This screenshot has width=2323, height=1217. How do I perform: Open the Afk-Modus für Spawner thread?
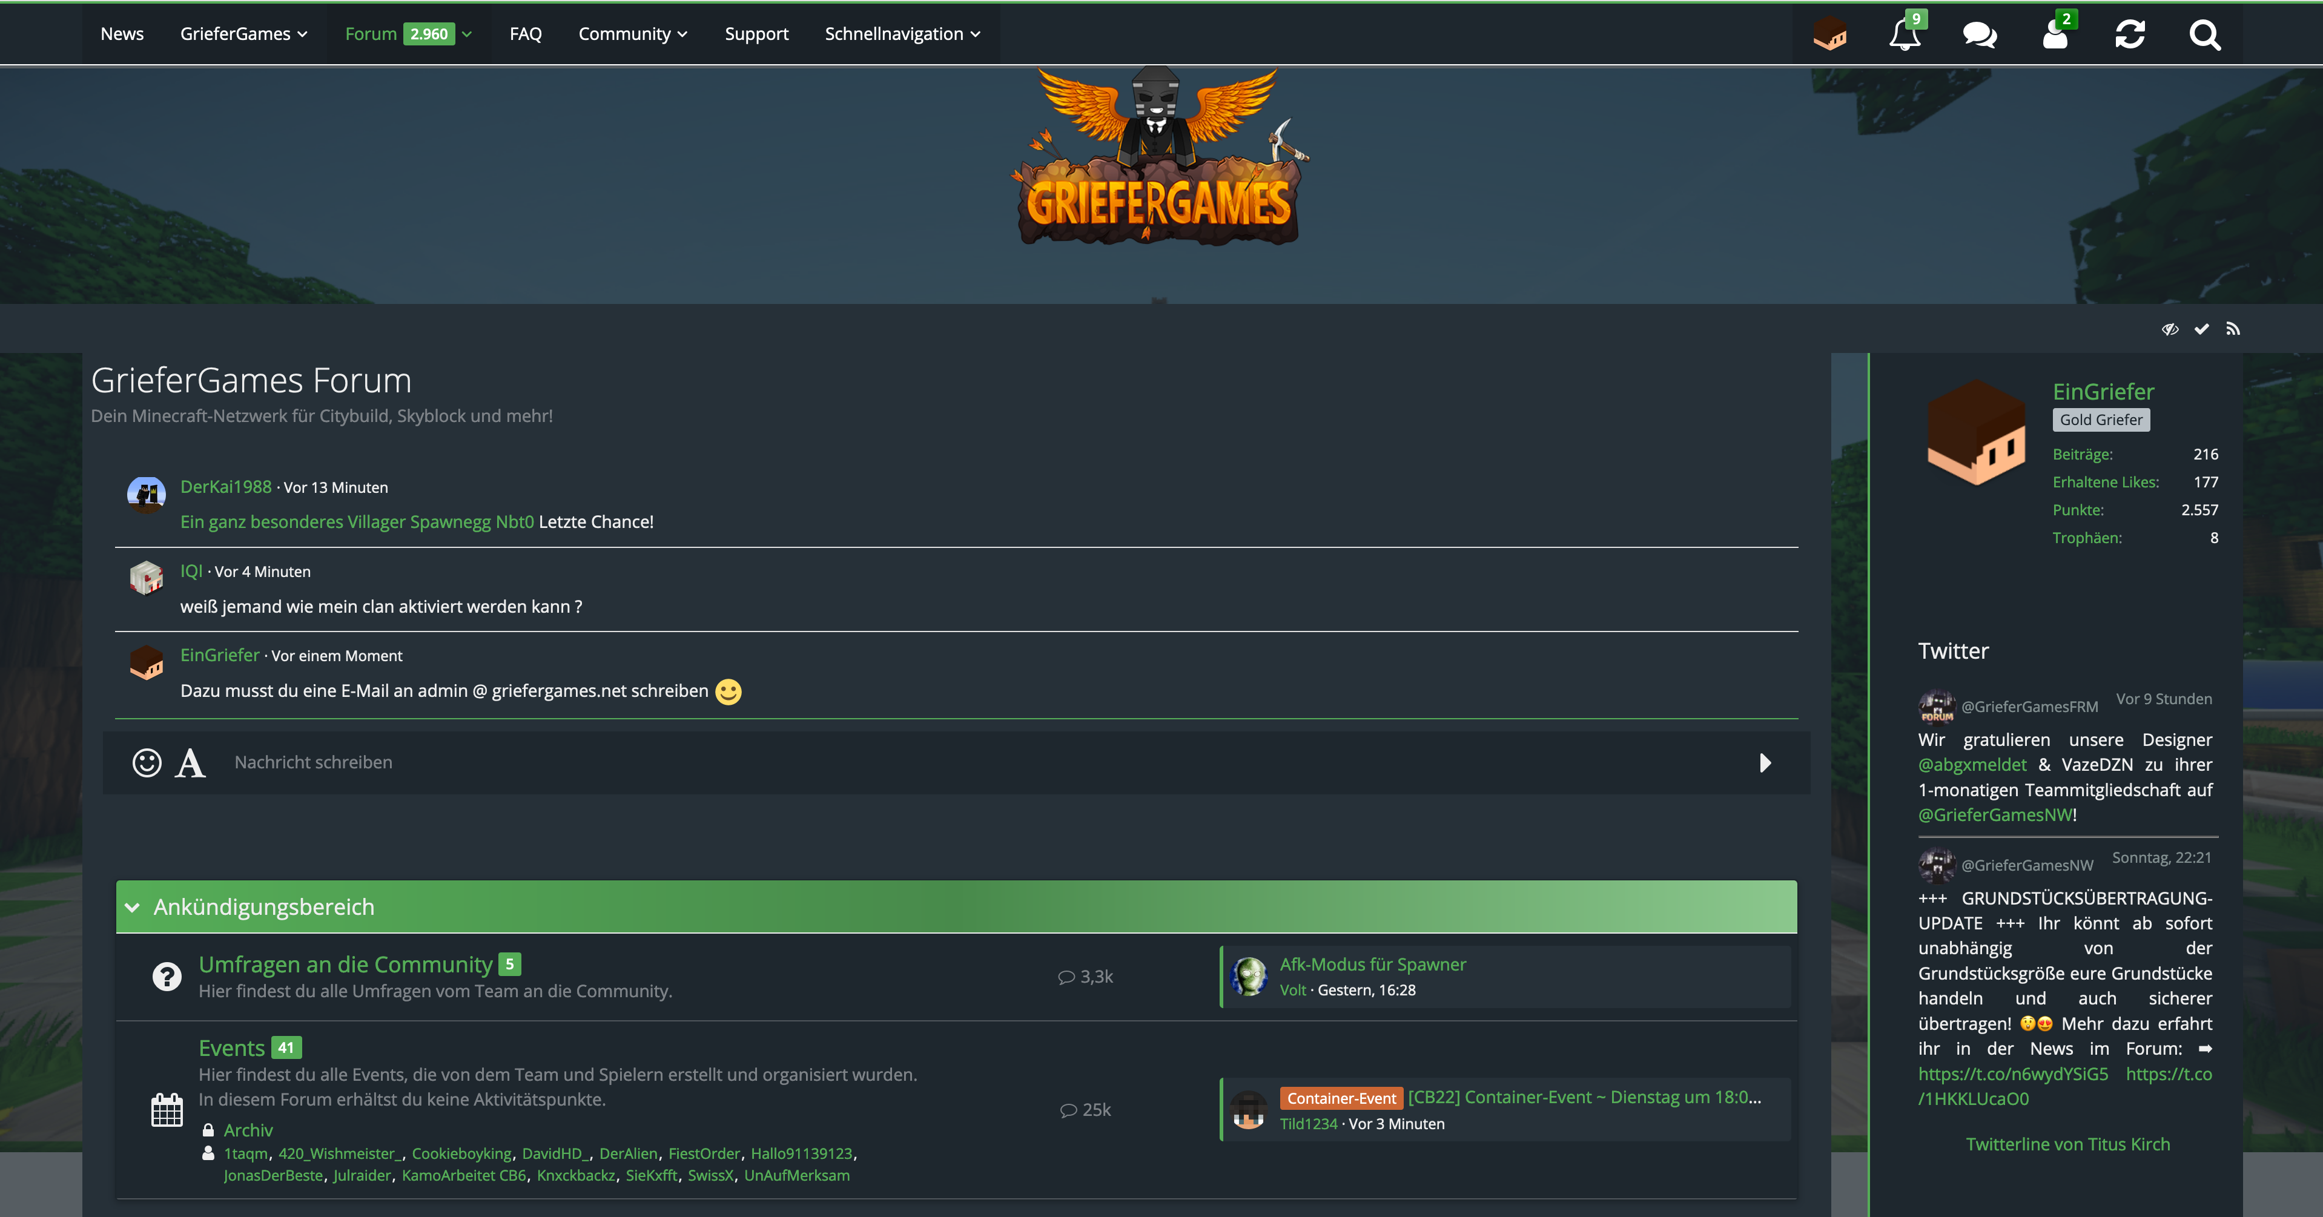pyautogui.click(x=1372, y=965)
